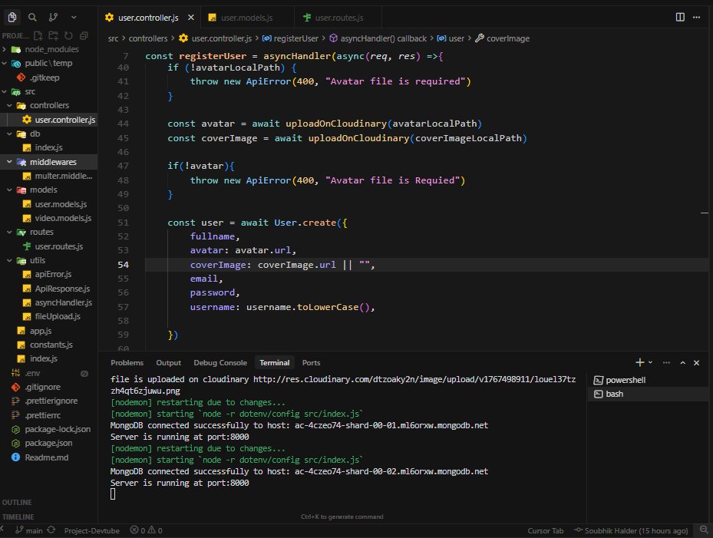This screenshot has height=538, width=713.
Task: Click user symbol in the breadcrumb
Action: (457, 38)
